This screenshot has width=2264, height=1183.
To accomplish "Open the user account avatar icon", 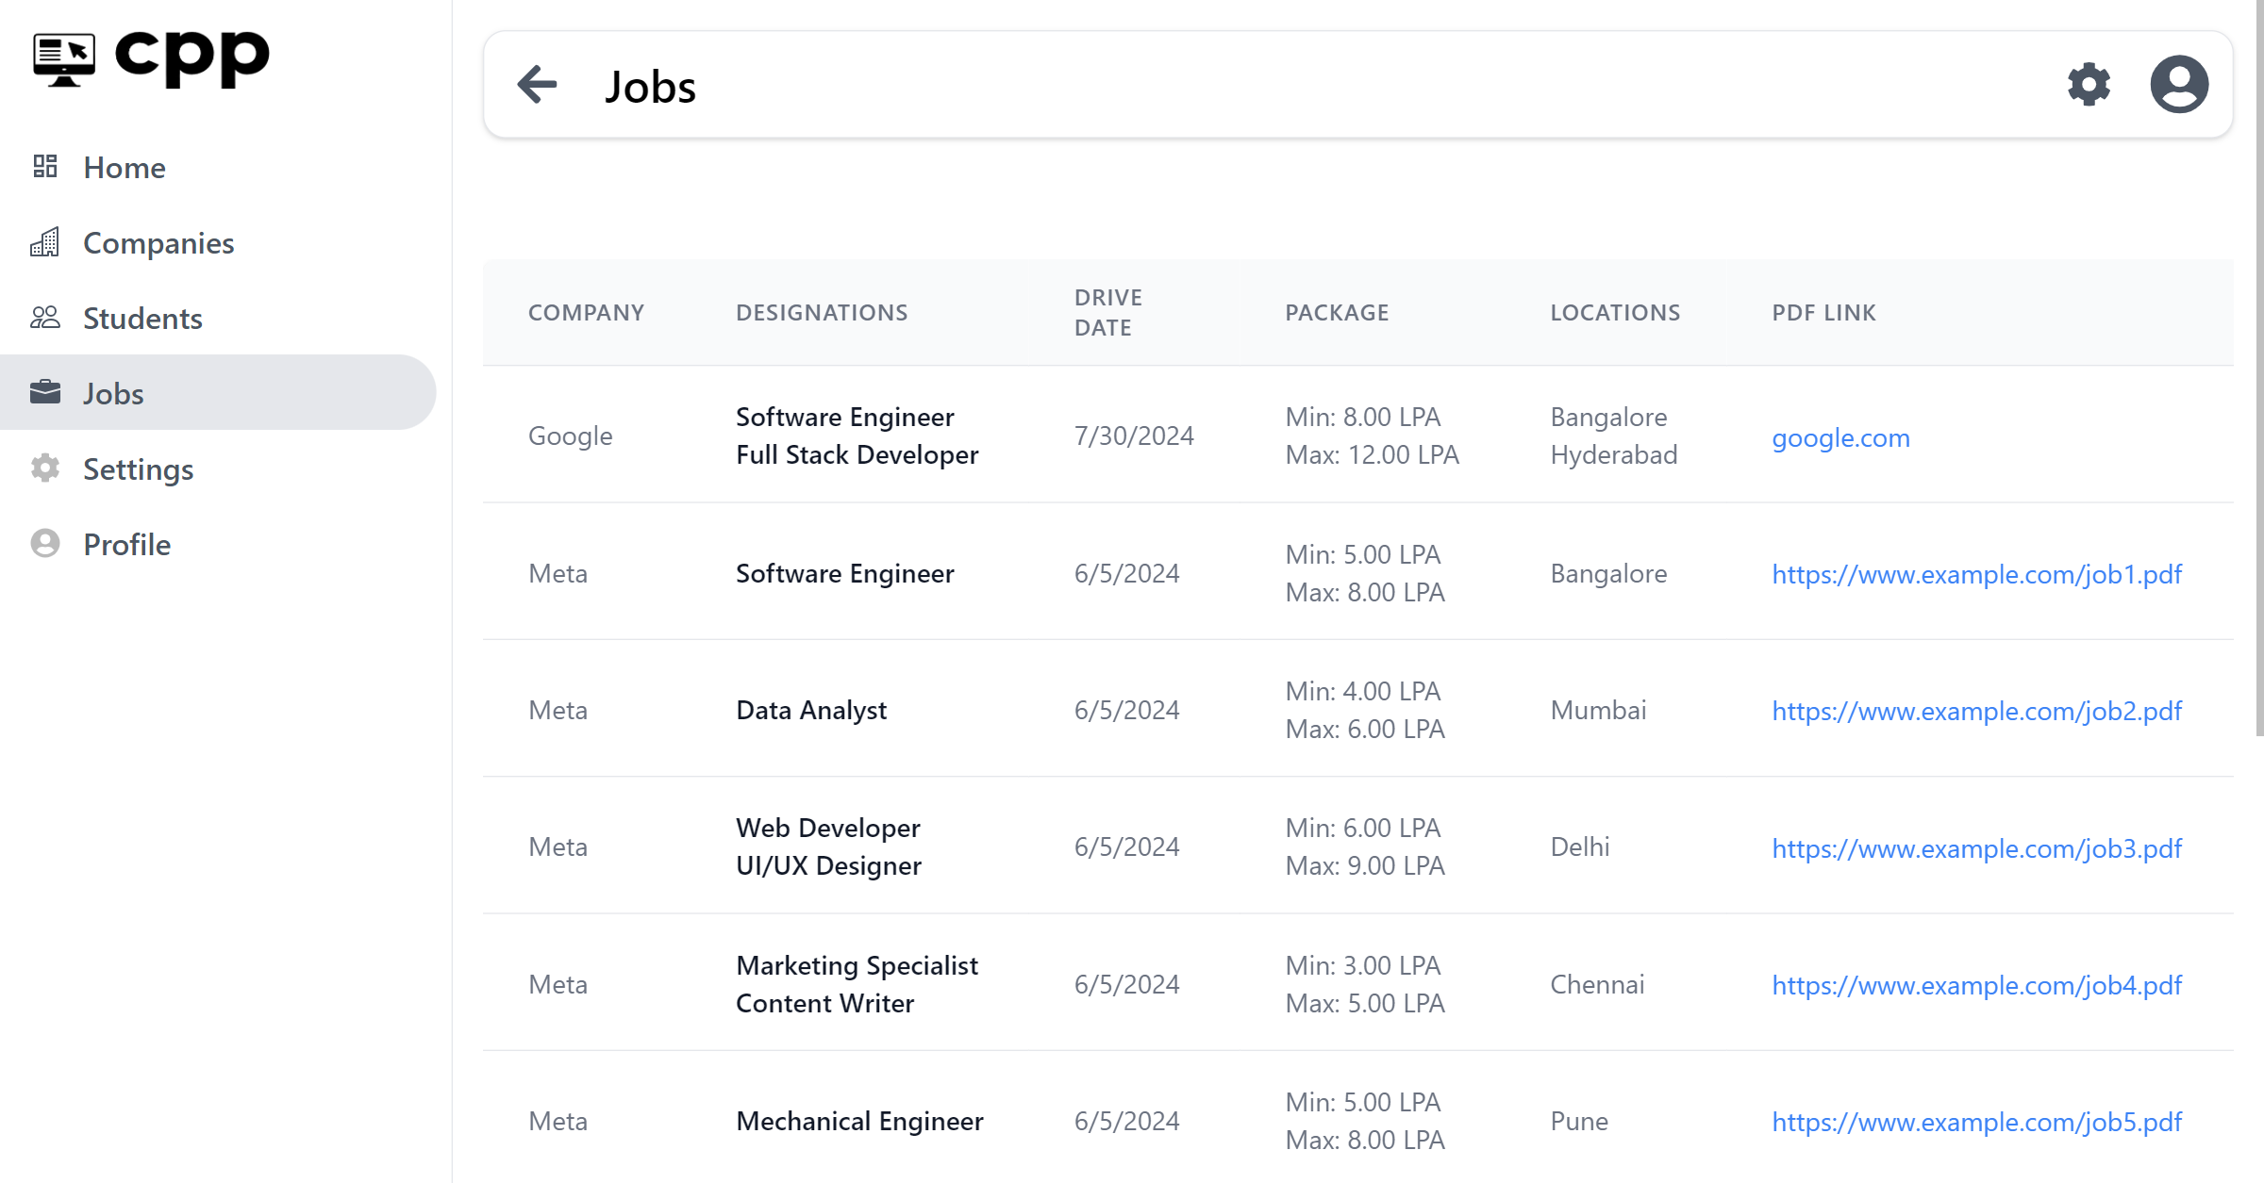I will tap(2179, 85).
